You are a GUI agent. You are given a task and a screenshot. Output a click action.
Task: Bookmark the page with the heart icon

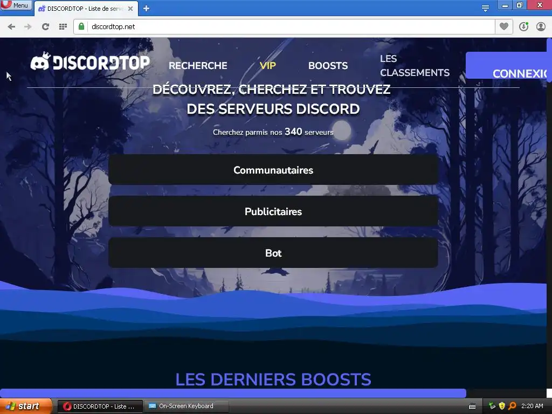click(504, 26)
